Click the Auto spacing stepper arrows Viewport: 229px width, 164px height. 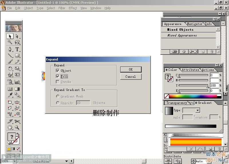pos(193,161)
